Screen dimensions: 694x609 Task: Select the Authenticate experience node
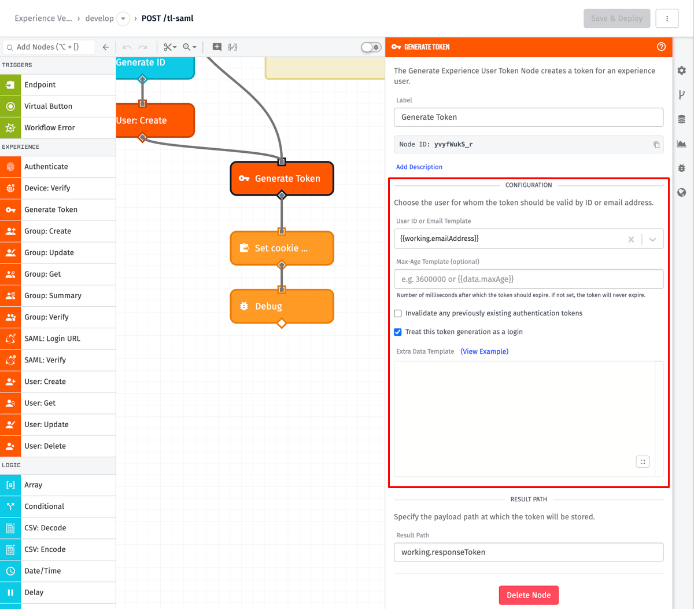(58, 166)
